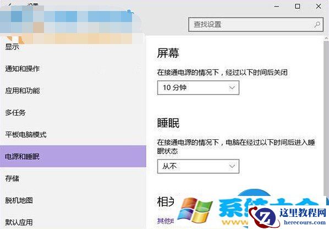The height and width of the screenshot is (229, 329).
Task: Open the 多任务 section
Action: pos(15,113)
